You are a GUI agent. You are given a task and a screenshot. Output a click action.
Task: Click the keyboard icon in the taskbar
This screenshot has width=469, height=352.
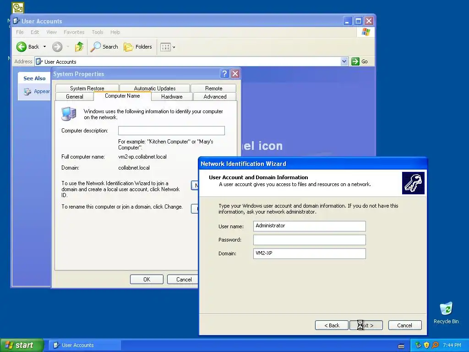(x=401, y=346)
